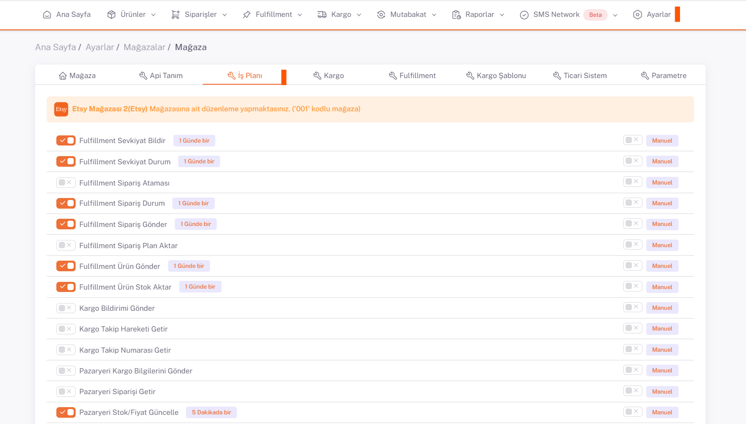Open the Raporlar dropdown chevron
This screenshot has width=746, height=424.
click(x=502, y=15)
